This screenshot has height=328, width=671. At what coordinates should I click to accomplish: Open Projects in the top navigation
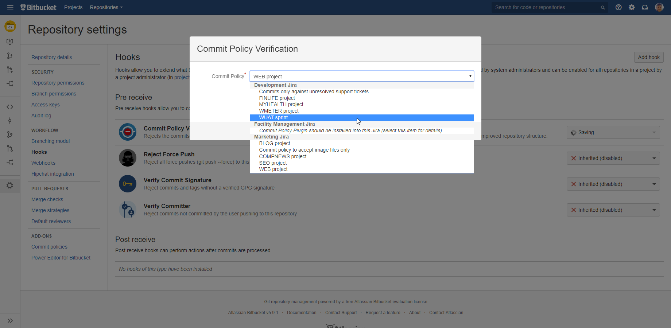coord(73,7)
